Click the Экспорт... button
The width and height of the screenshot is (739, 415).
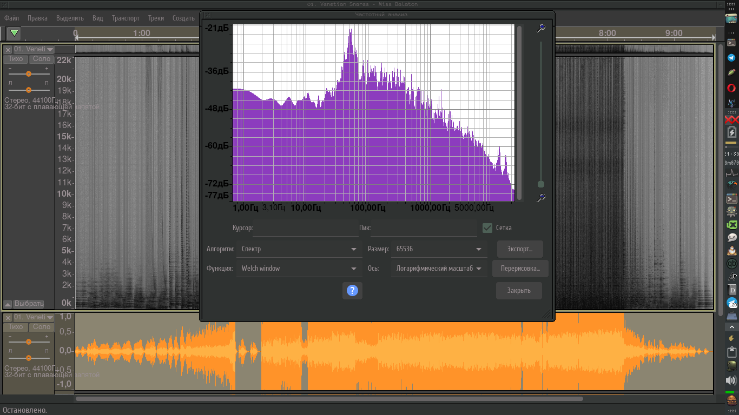click(520, 249)
